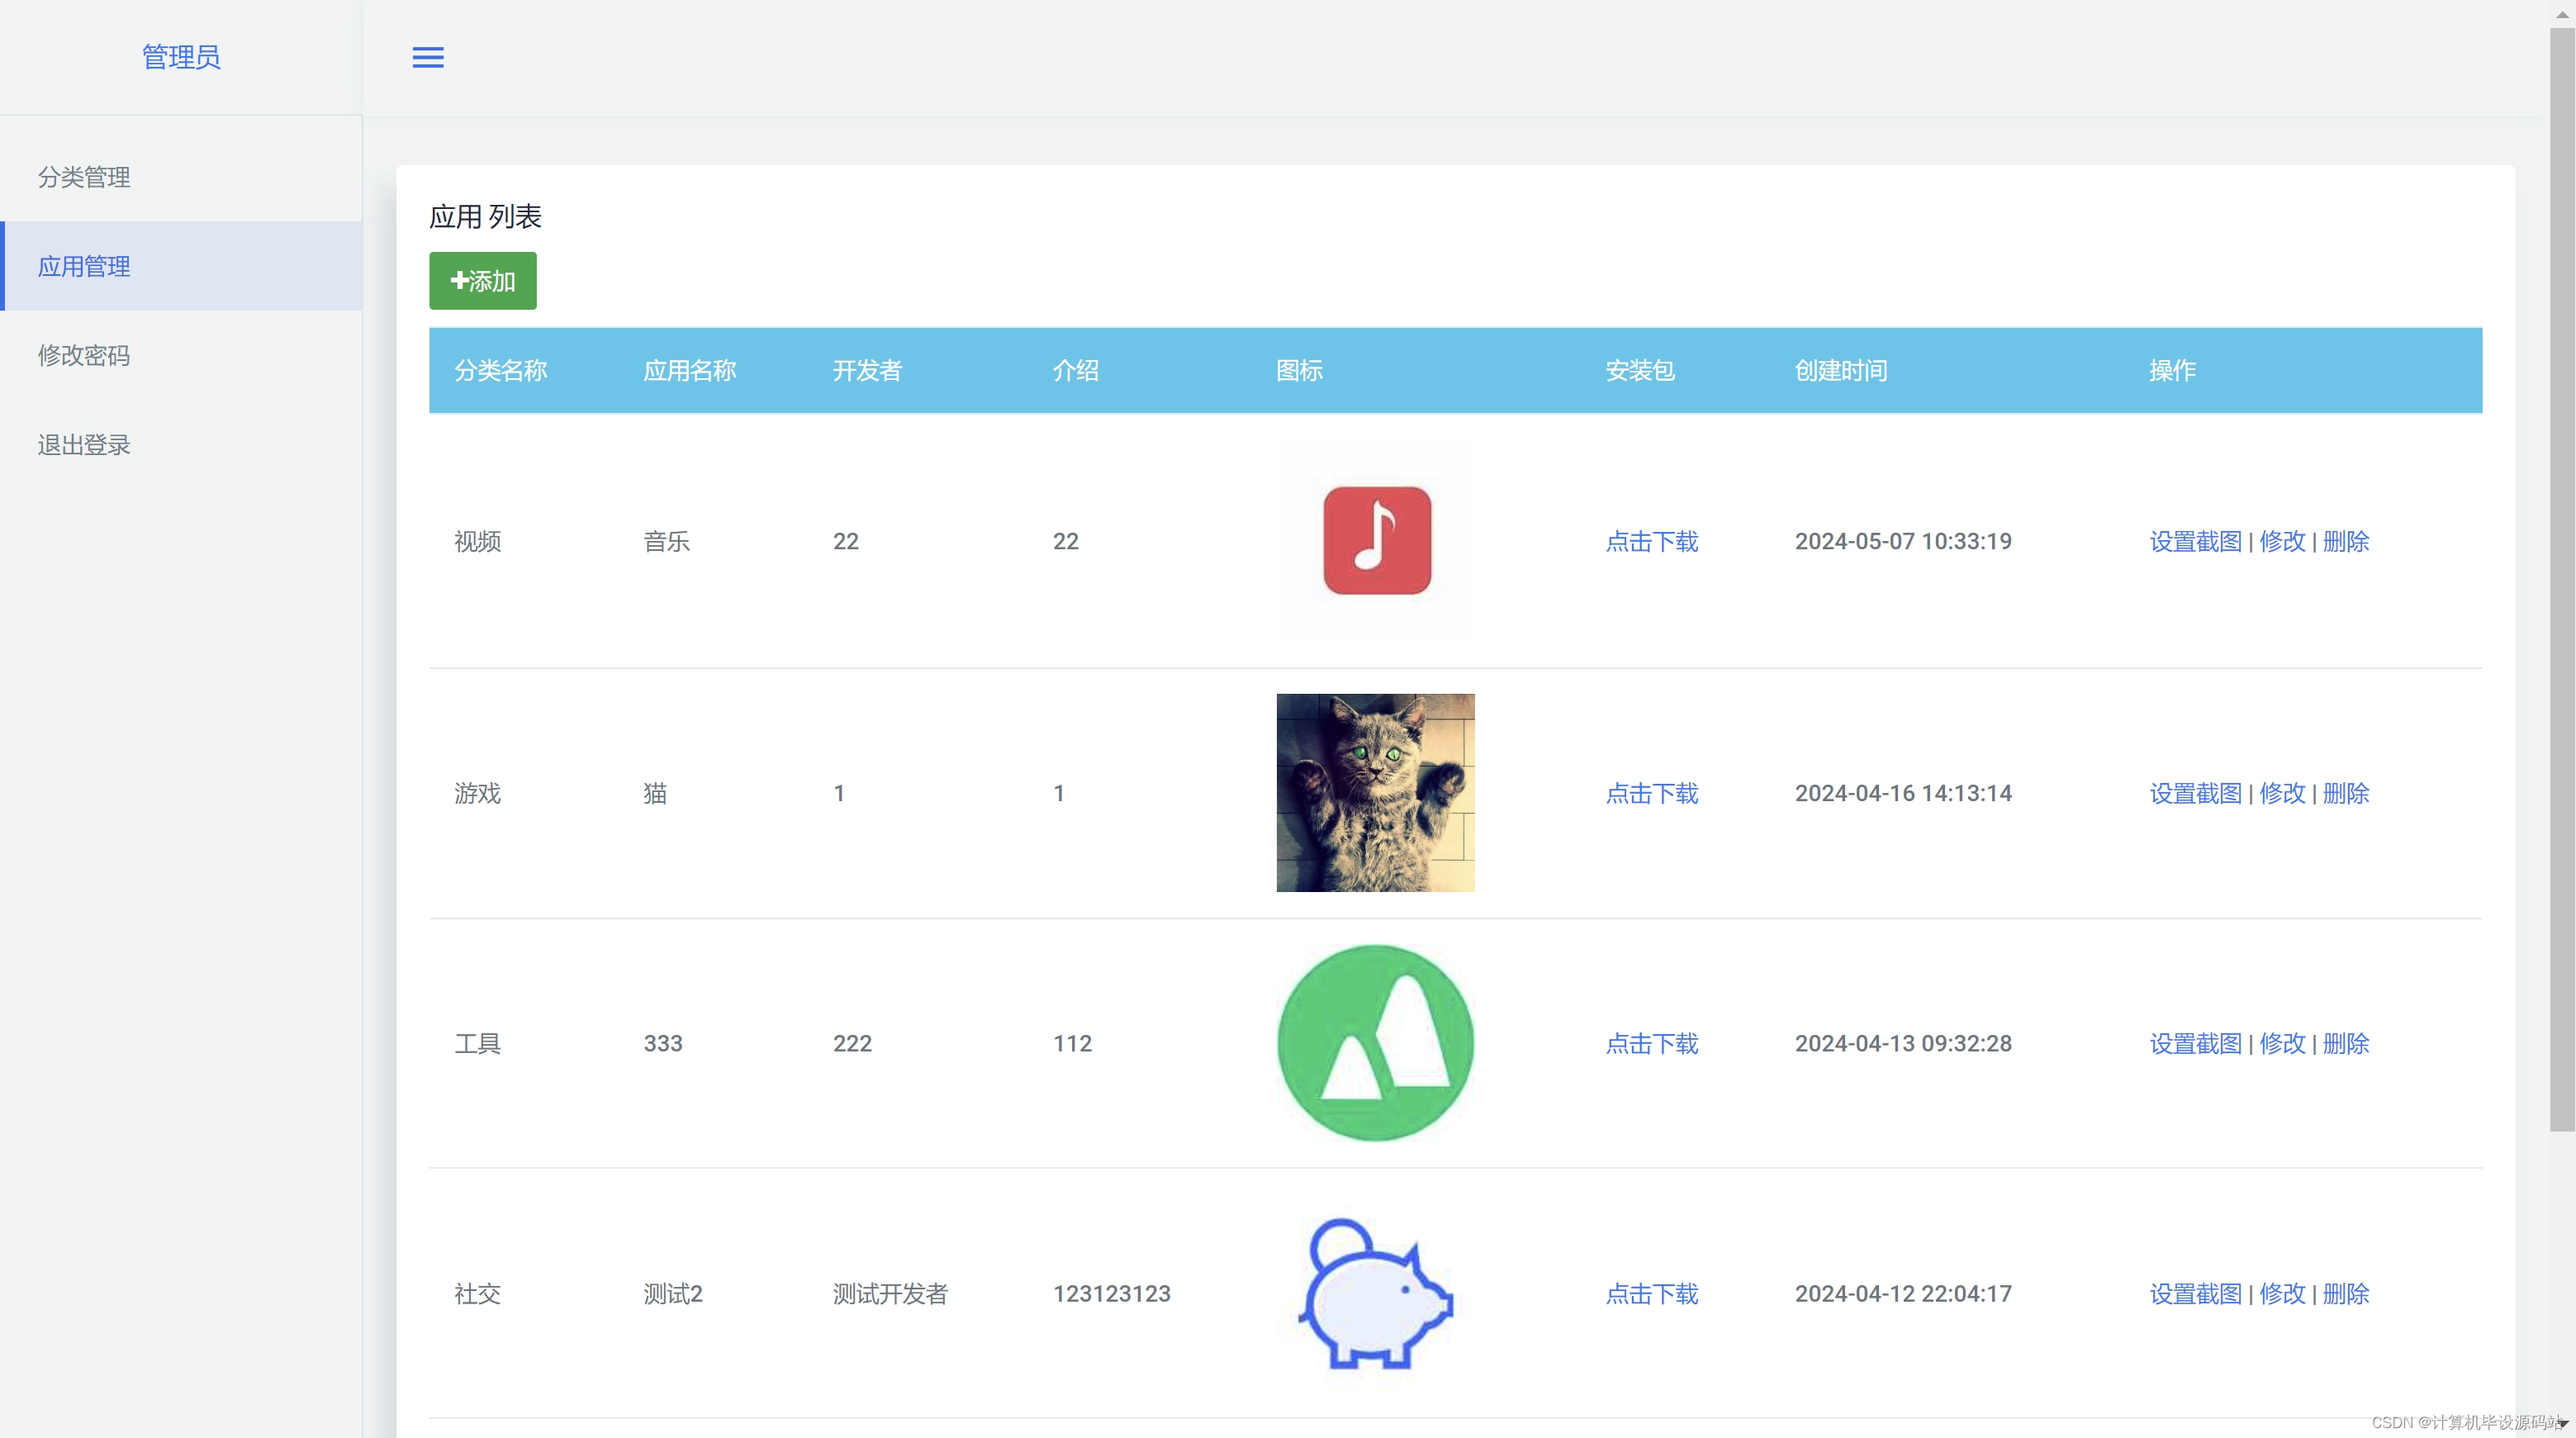Click the 应用 列表 page heading
The width and height of the screenshot is (2576, 1438).
point(485,216)
